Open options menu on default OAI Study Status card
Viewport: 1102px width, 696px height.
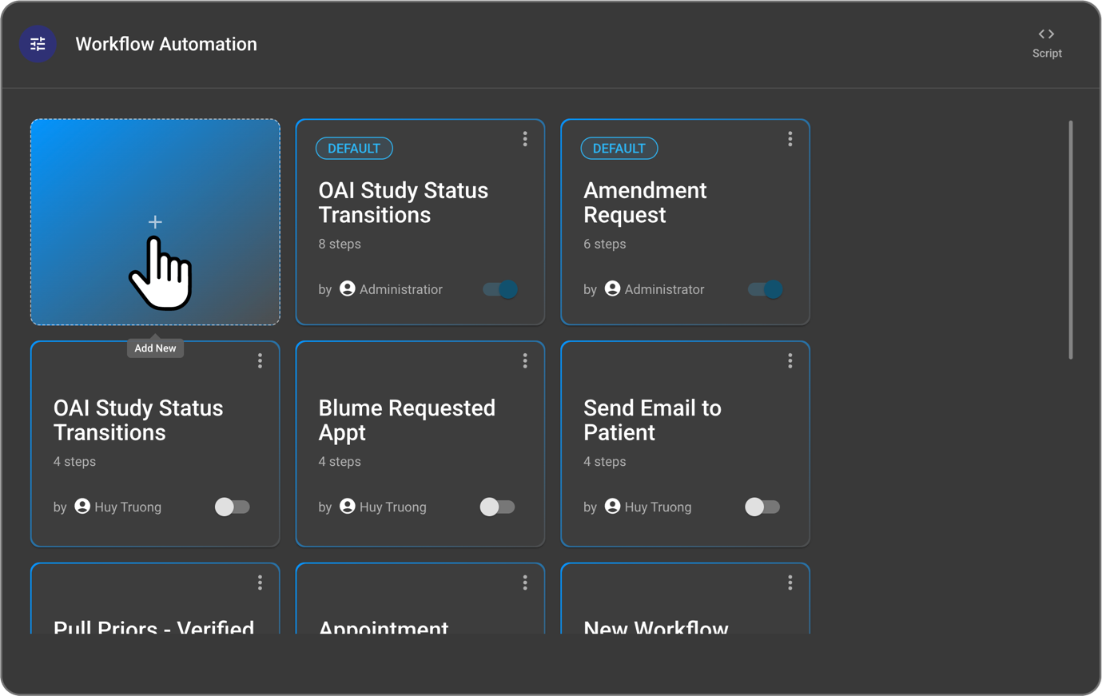[x=525, y=139]
